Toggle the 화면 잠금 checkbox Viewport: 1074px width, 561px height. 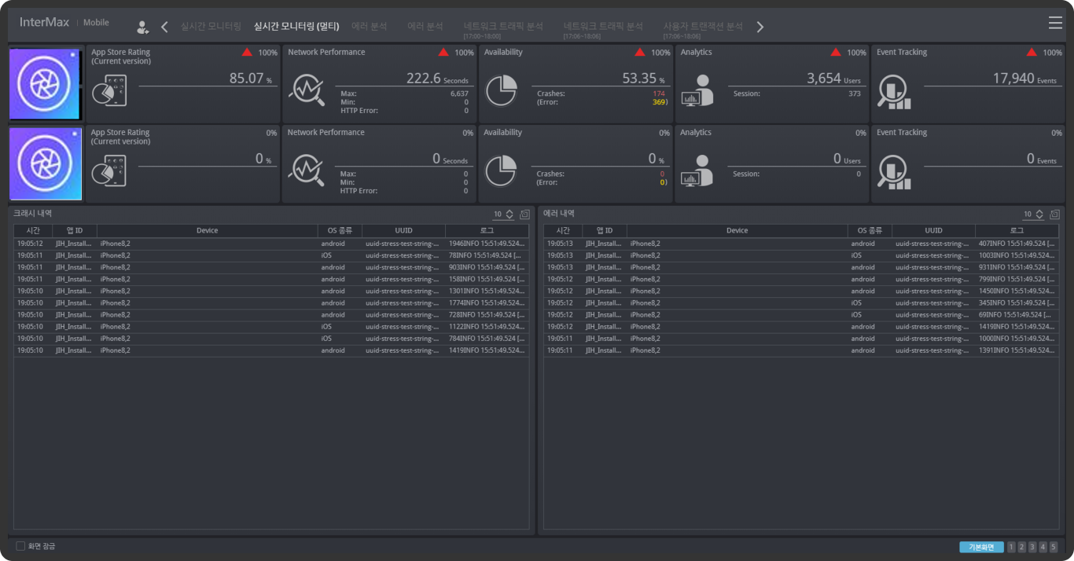[21, 546]
